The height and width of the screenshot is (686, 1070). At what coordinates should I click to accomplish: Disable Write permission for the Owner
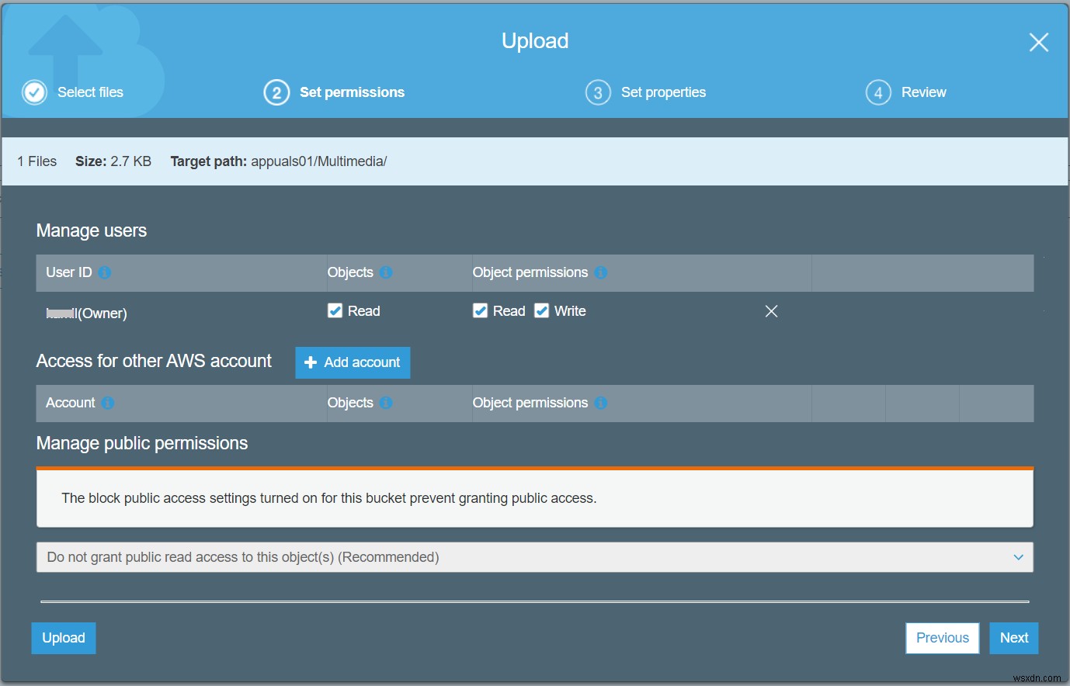[x=541, y=310]
